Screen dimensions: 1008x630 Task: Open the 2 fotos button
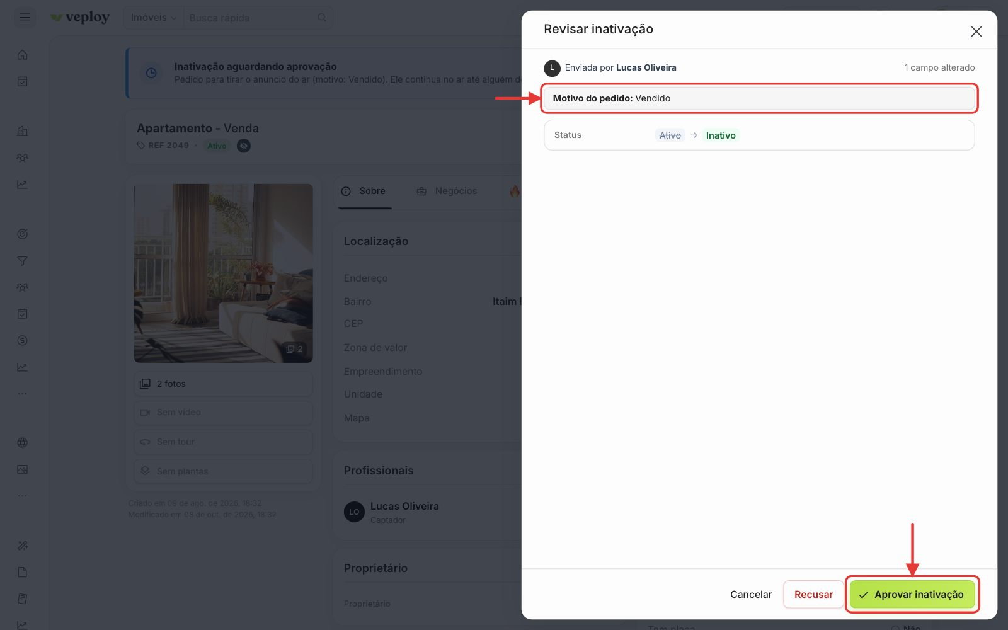pyautogui.click(x=224, y=384)
